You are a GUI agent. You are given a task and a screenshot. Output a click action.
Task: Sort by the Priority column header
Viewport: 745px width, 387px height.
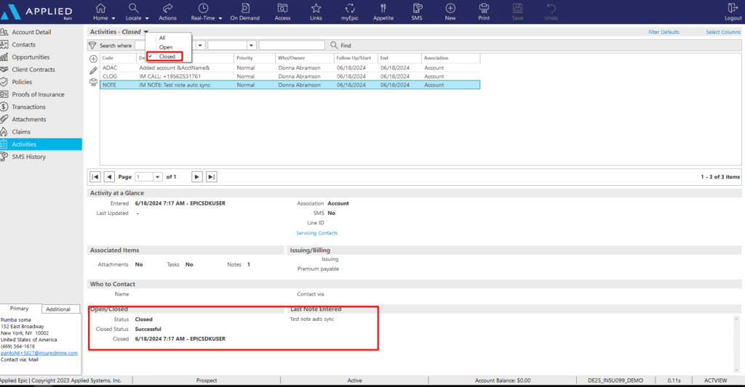[x=255, y=58]
